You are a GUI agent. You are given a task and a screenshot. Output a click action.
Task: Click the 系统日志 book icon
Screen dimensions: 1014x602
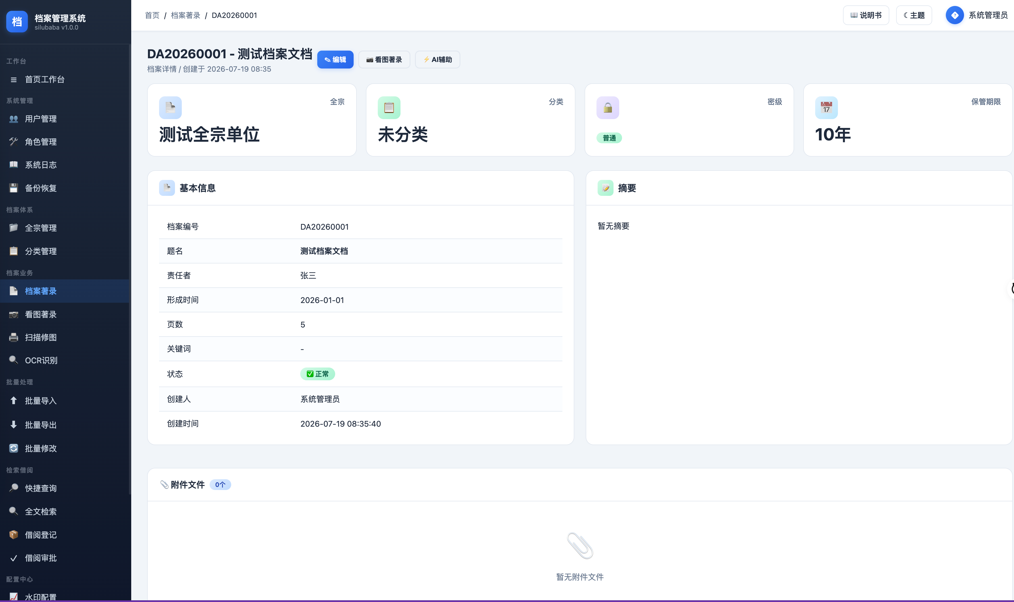click(x=14, y=165)
